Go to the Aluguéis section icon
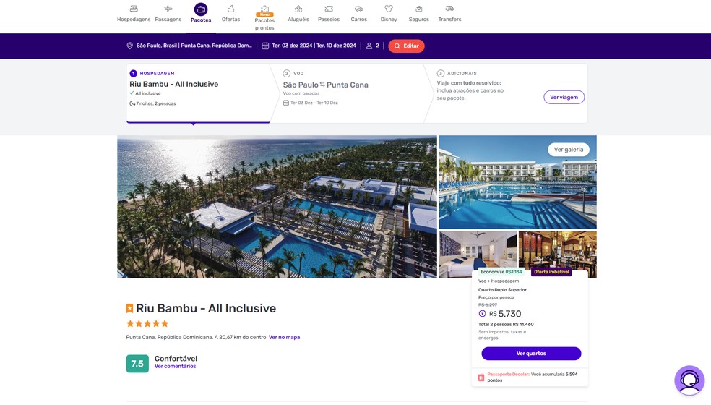The width and height of the screenshot is (711, 405). pos(298,9)
